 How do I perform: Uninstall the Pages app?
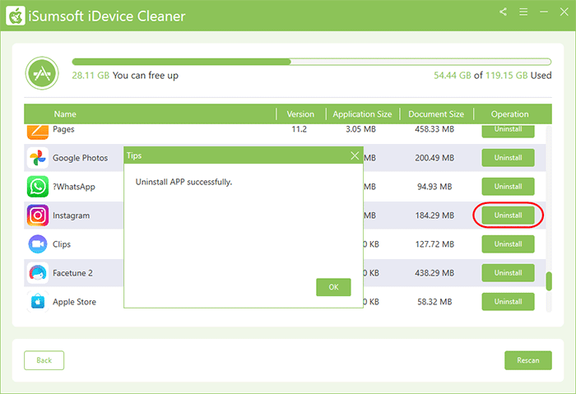(x=508, y=131)
